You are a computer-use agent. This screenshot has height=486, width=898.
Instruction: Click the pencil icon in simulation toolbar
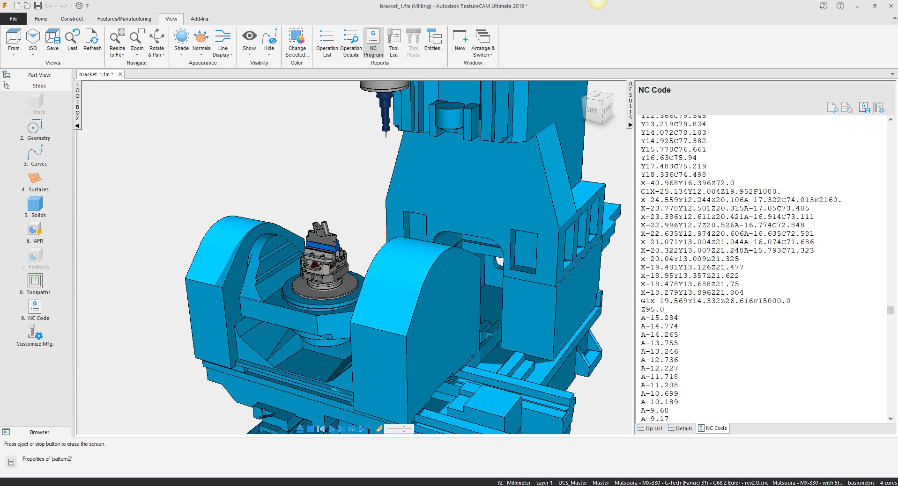coord(379,428)
